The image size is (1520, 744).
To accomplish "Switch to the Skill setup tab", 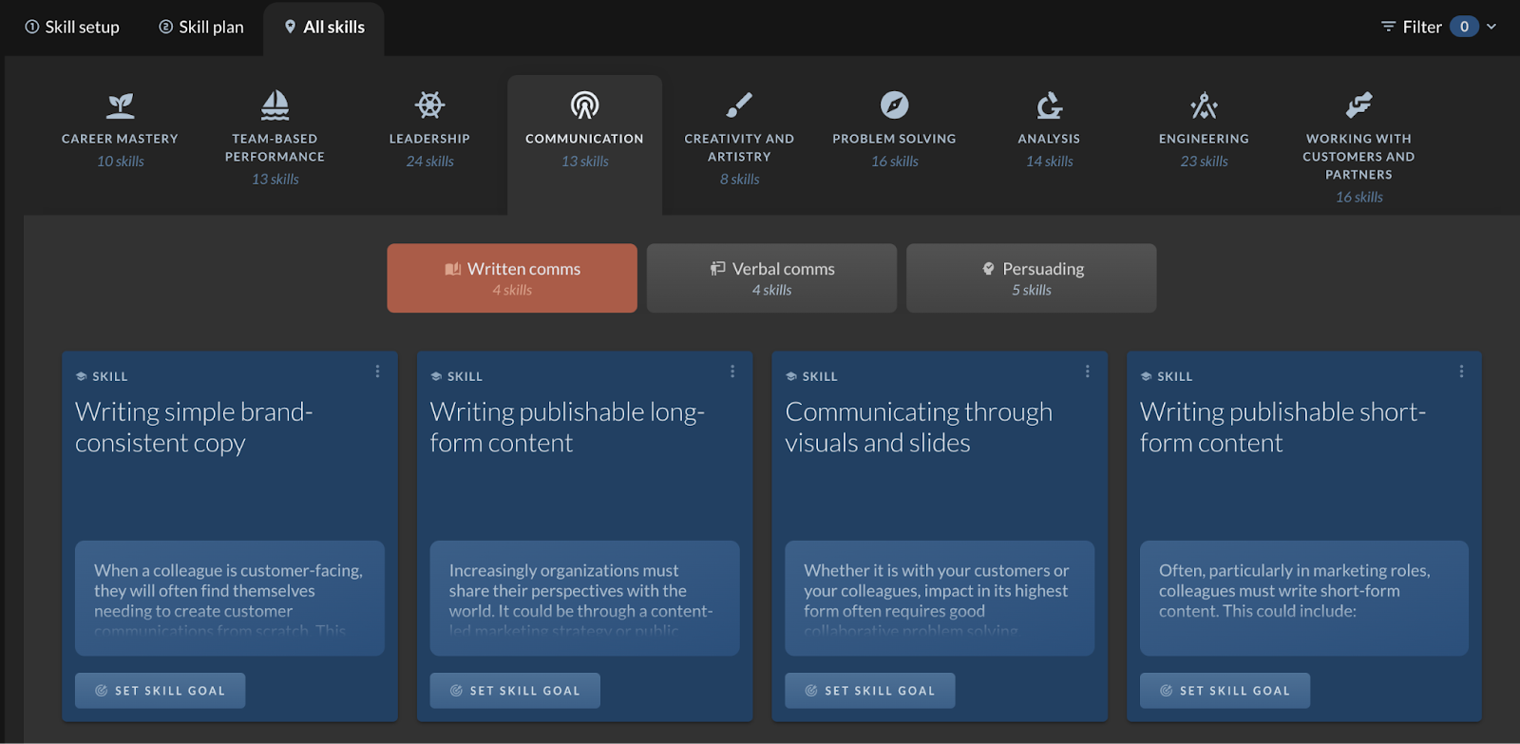I will click(72, 27).
